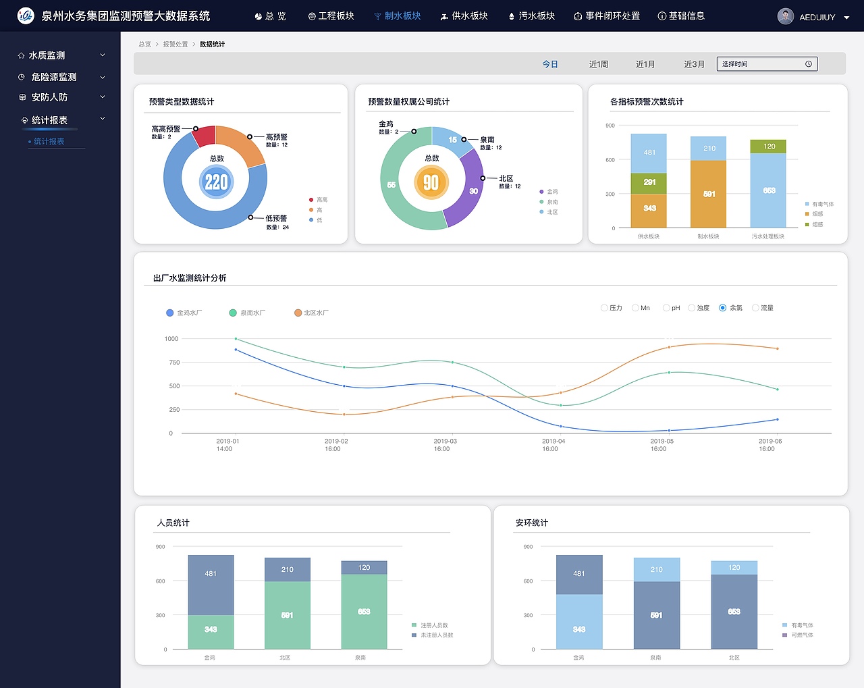Expand the 安防人防 sidebar chevron
This screenshot has width=864, height=688.
pyautogui.click(x=103, y=97)
